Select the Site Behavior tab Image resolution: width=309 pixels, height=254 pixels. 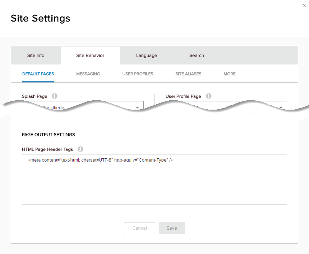pyautogui.click(x=90, y=56)
